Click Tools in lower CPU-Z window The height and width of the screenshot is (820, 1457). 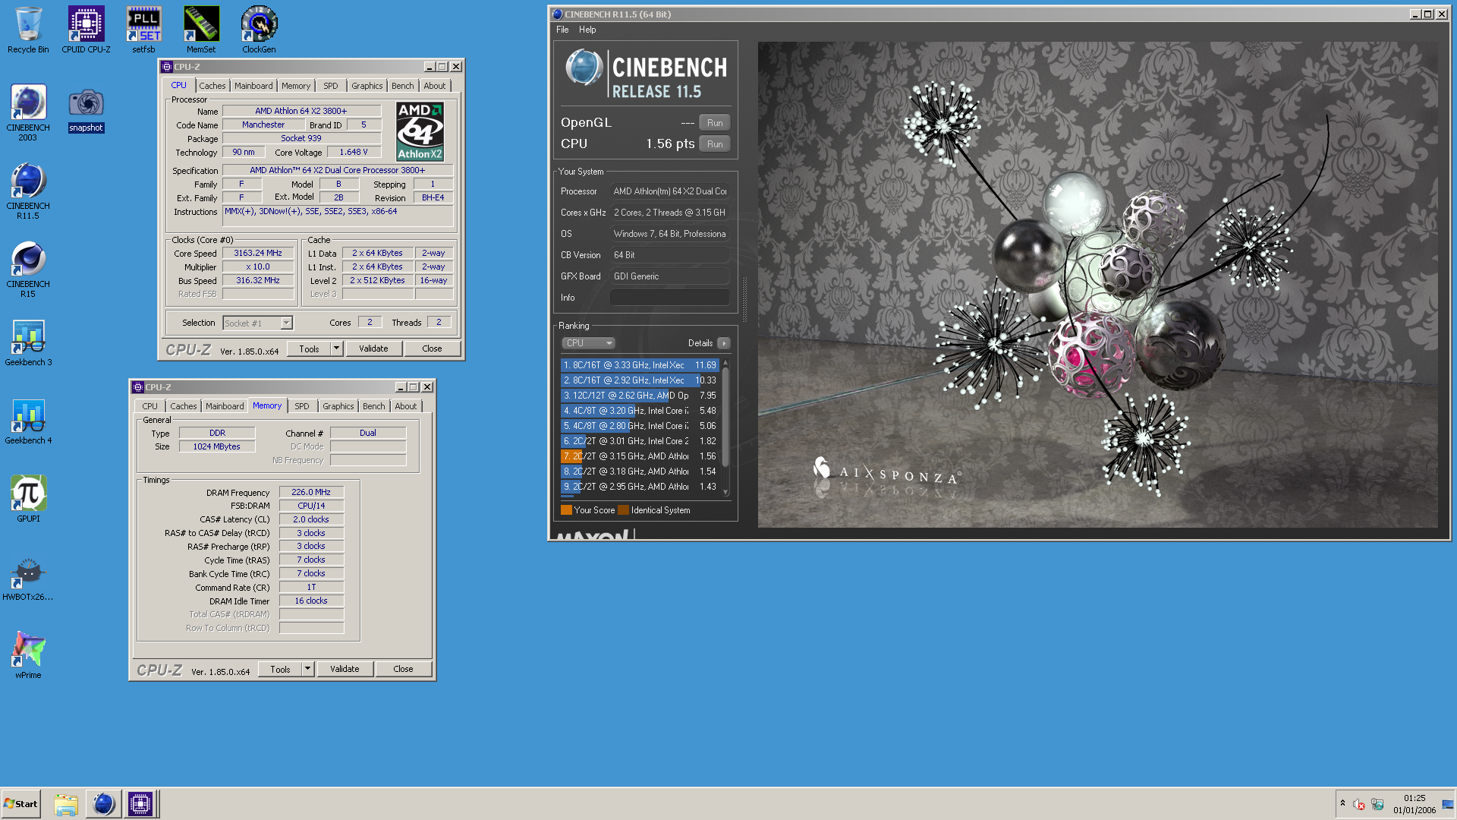pyautogui.click(x=280, y=669)
